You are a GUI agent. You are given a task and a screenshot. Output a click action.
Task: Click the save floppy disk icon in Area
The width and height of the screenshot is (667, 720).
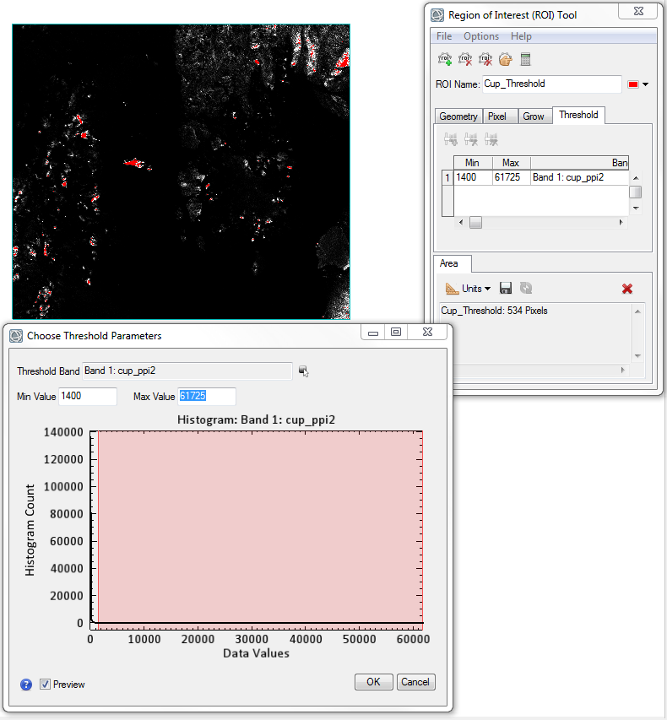coord(506,289)
